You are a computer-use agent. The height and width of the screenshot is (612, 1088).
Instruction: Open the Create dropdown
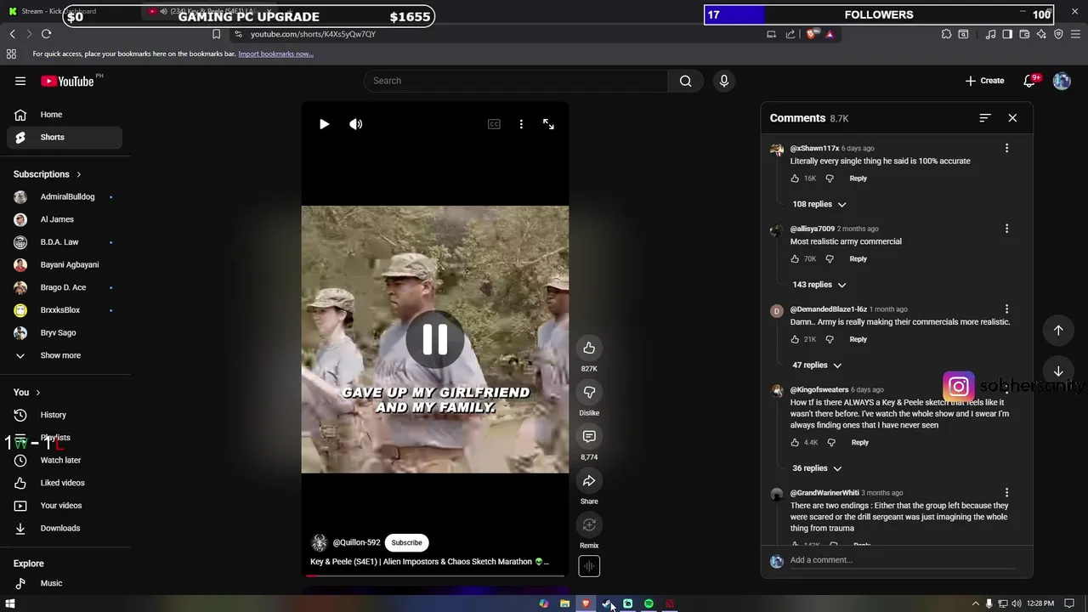coord(984,81)
